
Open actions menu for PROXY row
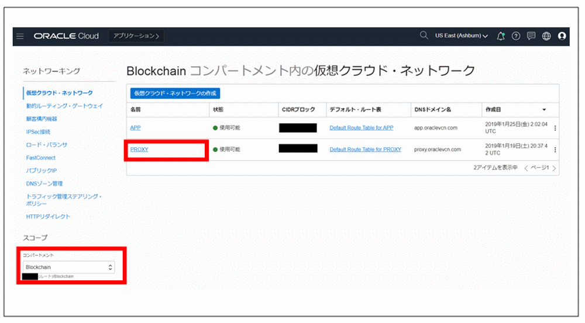(x=555, y=150)
